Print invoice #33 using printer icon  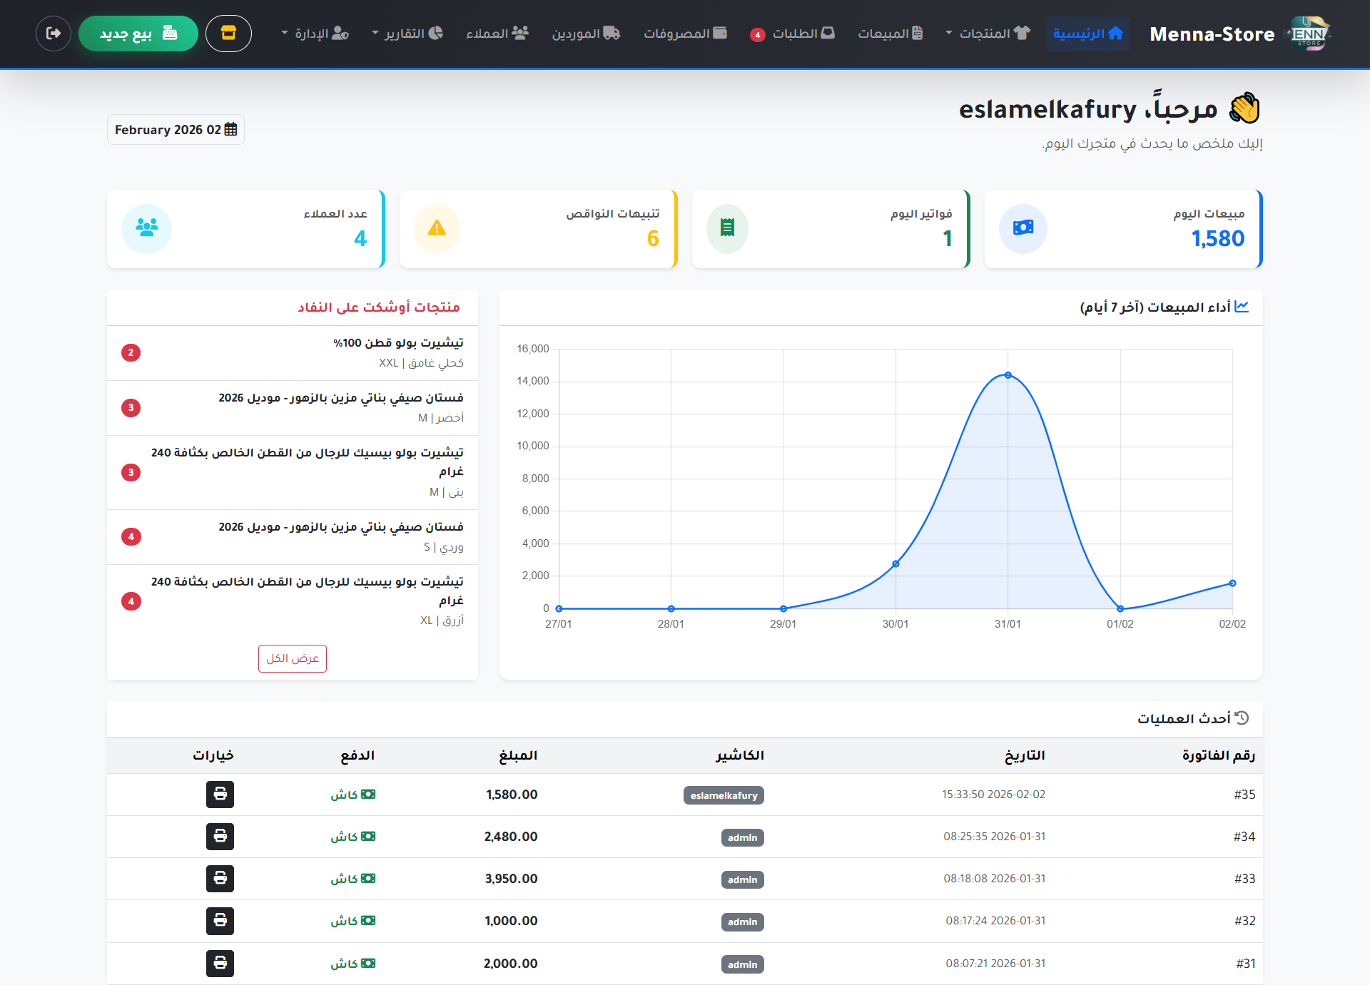pyautogui.click(x=220, y=878)
